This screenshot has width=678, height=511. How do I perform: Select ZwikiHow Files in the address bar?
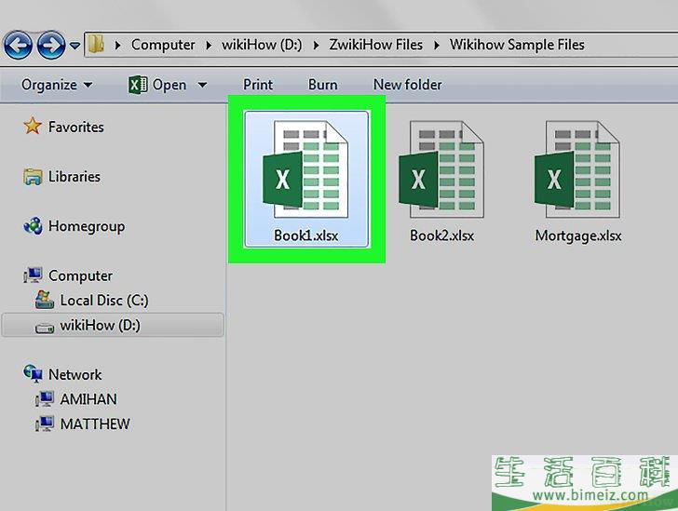tap(375, 45)
